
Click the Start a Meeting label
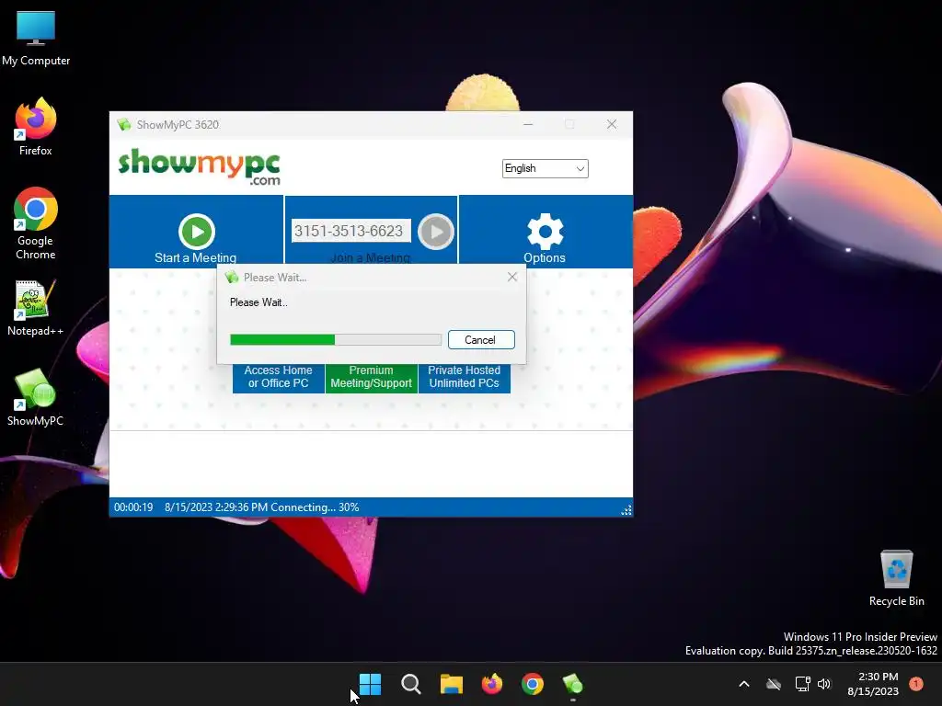[x=195, y=258]
